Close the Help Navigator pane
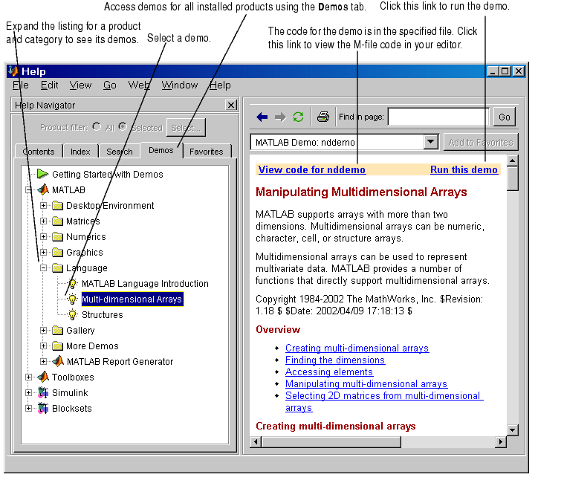Screen dimensions: 564x483 coord(231,105)
